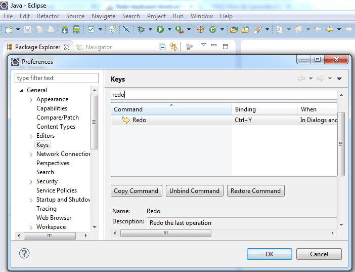The height and width of the screenshot is (272, 355).
Task: Click the Save floppy disk icon
Action: 28,29
